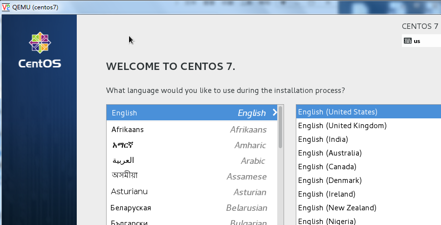Select Arabic language row

192,161
